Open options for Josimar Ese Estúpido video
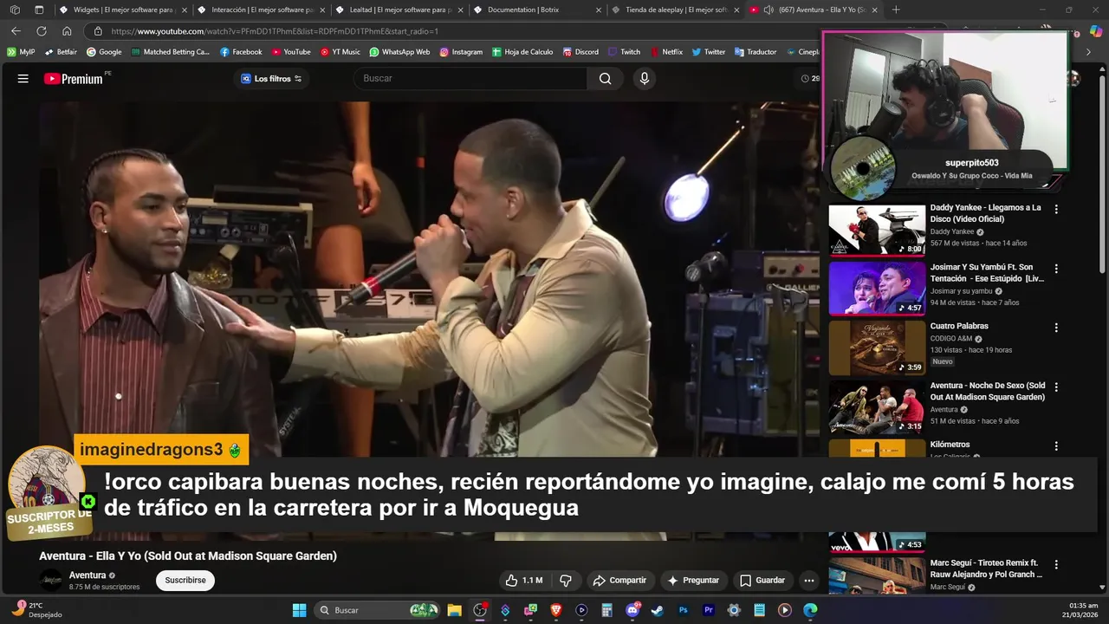Image resolution: width=1109 pixels, height=624 pixels. 1056,269
